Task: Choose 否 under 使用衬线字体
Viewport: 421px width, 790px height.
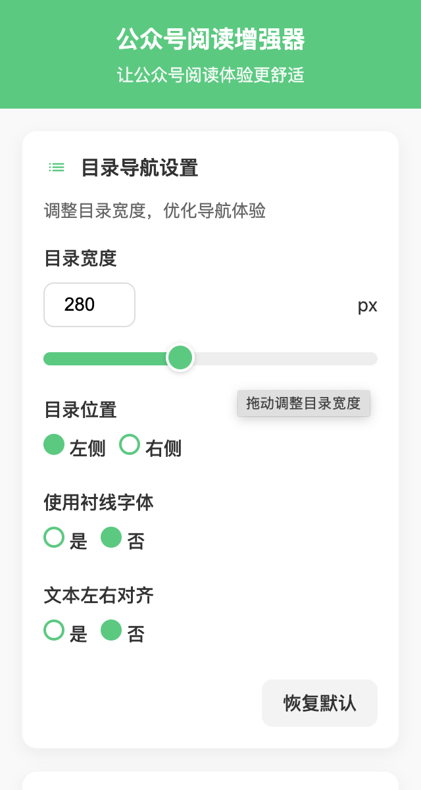Action: click(111, 538)
